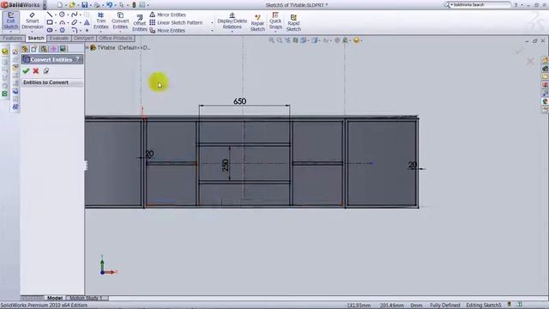549x309 pixels.
Task: Pick the Arc sketch tool
Action: tap(62, 22)
